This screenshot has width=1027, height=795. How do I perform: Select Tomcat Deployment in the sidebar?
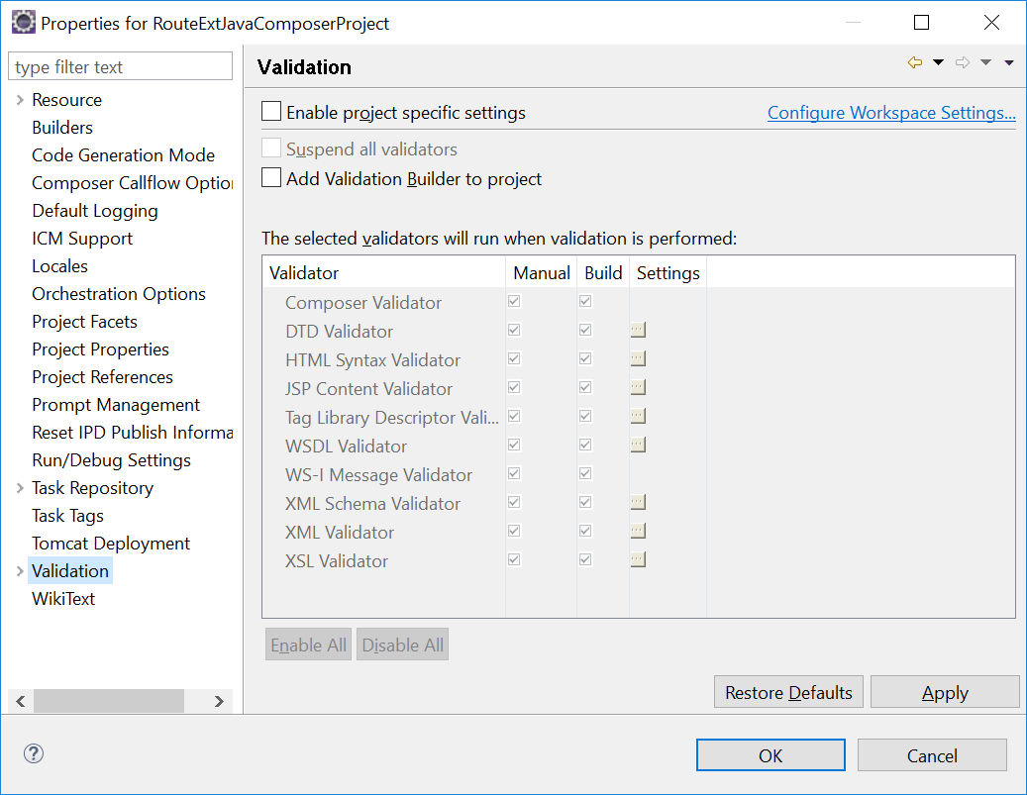pyautogui.click(x=111, y=544)
